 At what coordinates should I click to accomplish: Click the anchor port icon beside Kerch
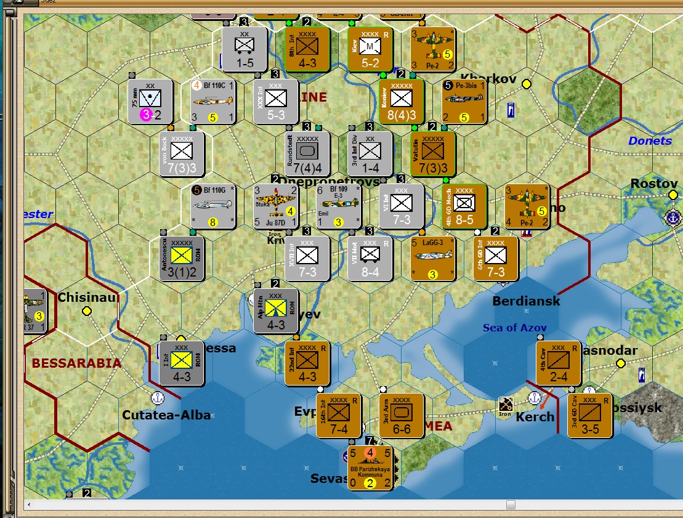point(535,398)
